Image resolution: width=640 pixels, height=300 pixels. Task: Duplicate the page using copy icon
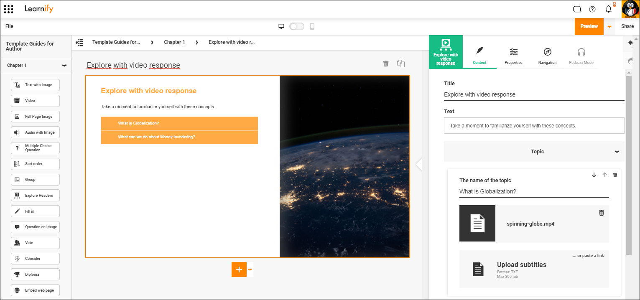400,64
